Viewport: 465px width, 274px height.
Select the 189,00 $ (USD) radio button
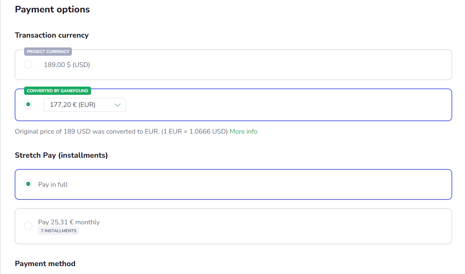tap(28, 64)
